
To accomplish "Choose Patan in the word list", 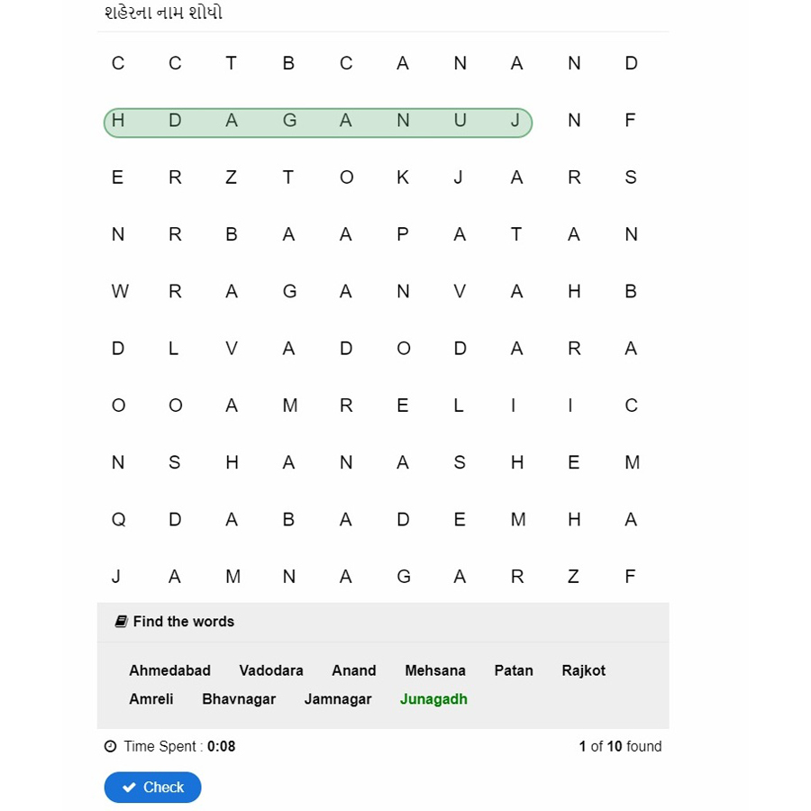I will point(514,670).
